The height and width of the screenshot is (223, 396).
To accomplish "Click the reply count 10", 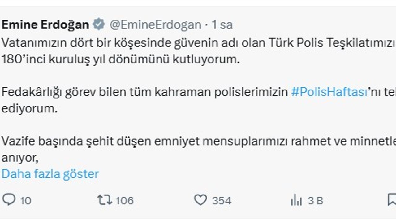I will coord(26,201).
